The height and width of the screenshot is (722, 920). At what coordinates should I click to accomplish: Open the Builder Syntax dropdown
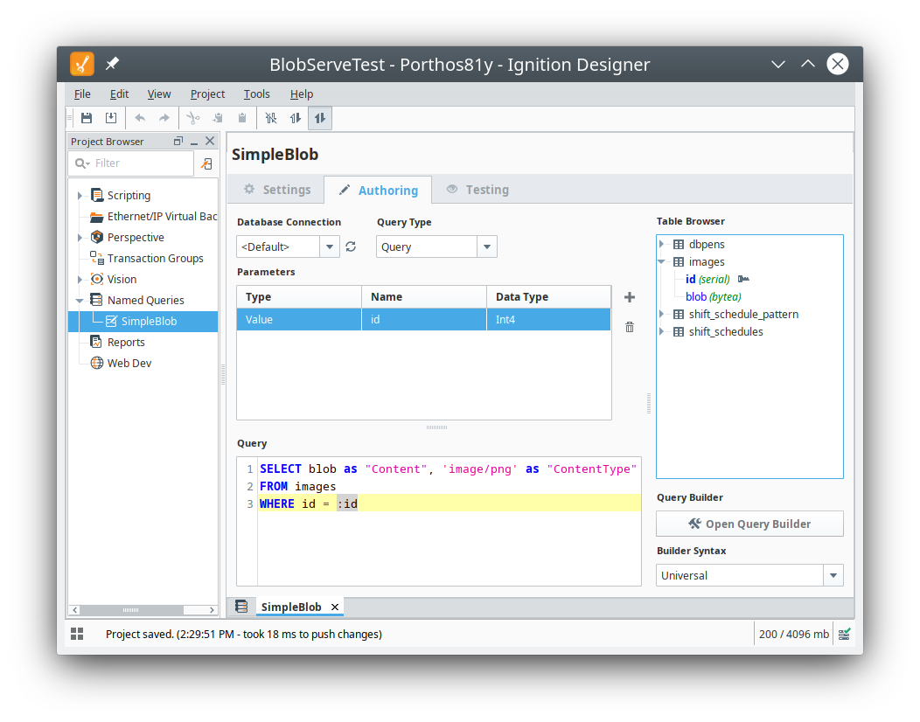click(x=833, y=575)
